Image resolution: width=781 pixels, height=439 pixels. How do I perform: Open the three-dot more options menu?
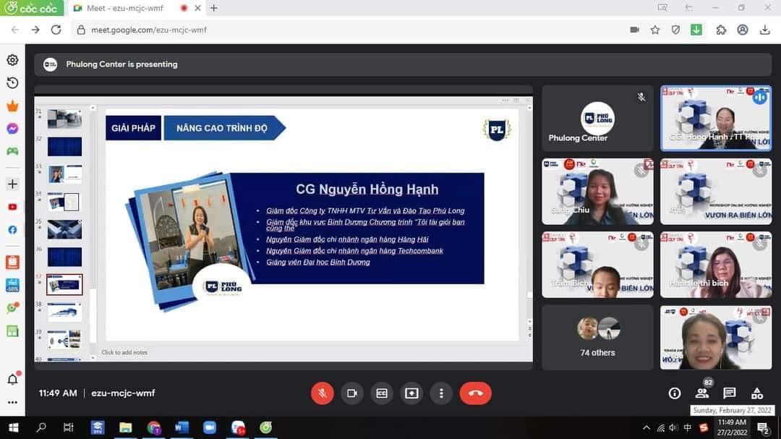pyautogui.click(x=441, y=393)
